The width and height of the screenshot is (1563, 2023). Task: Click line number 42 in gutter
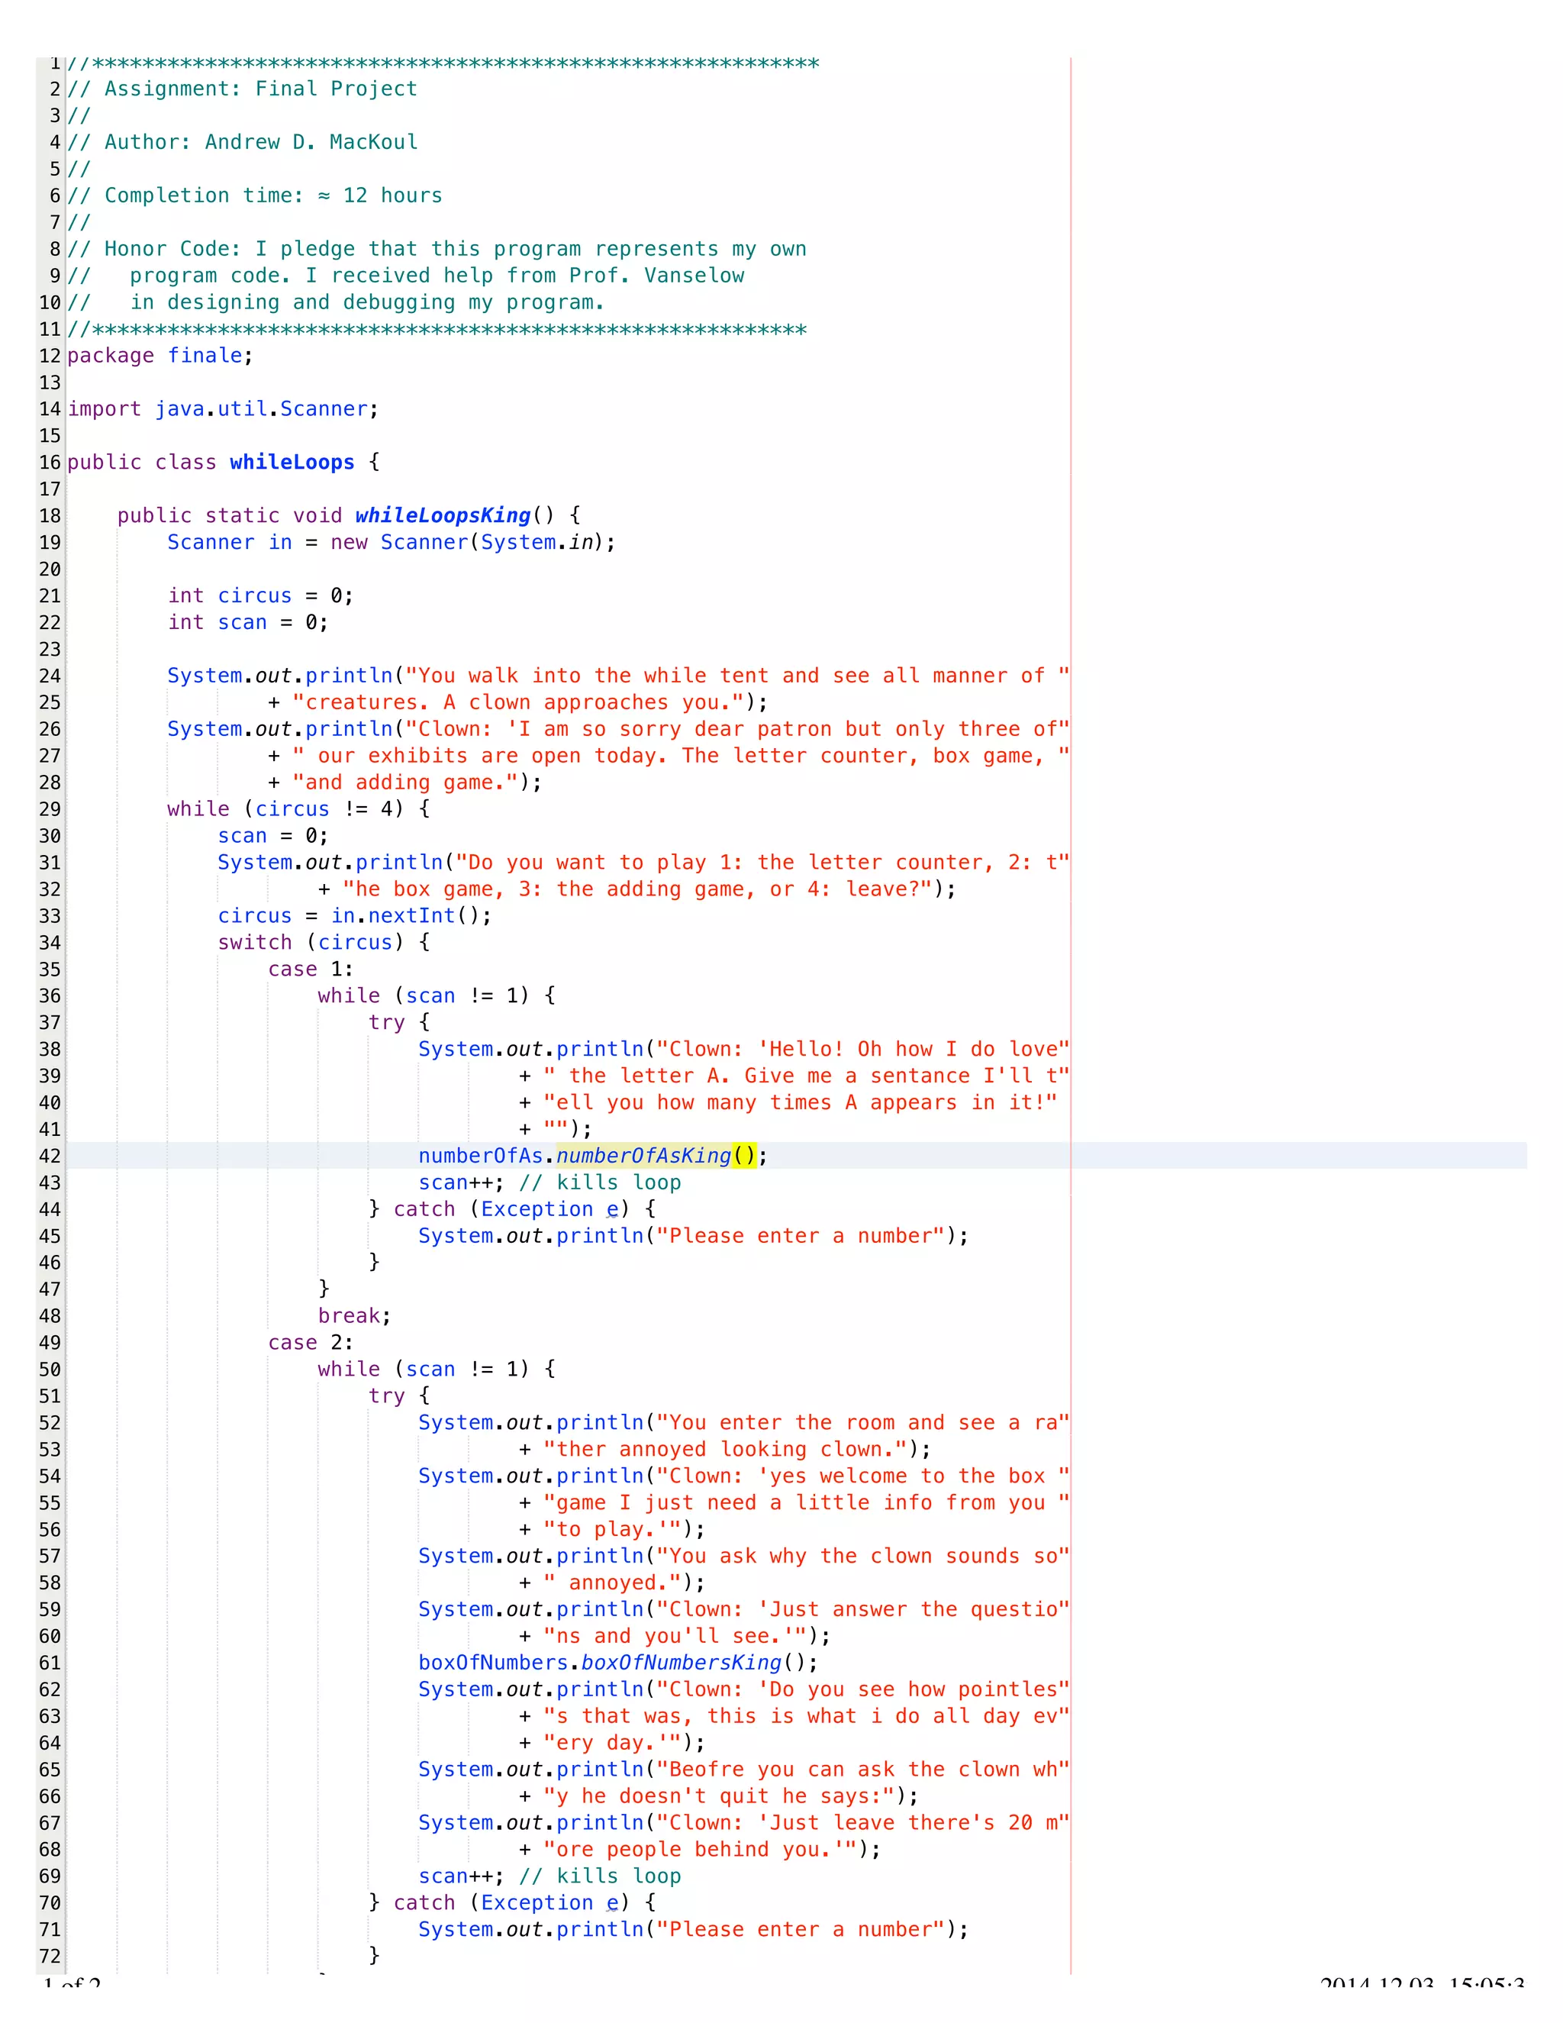tap(50, 1156)
